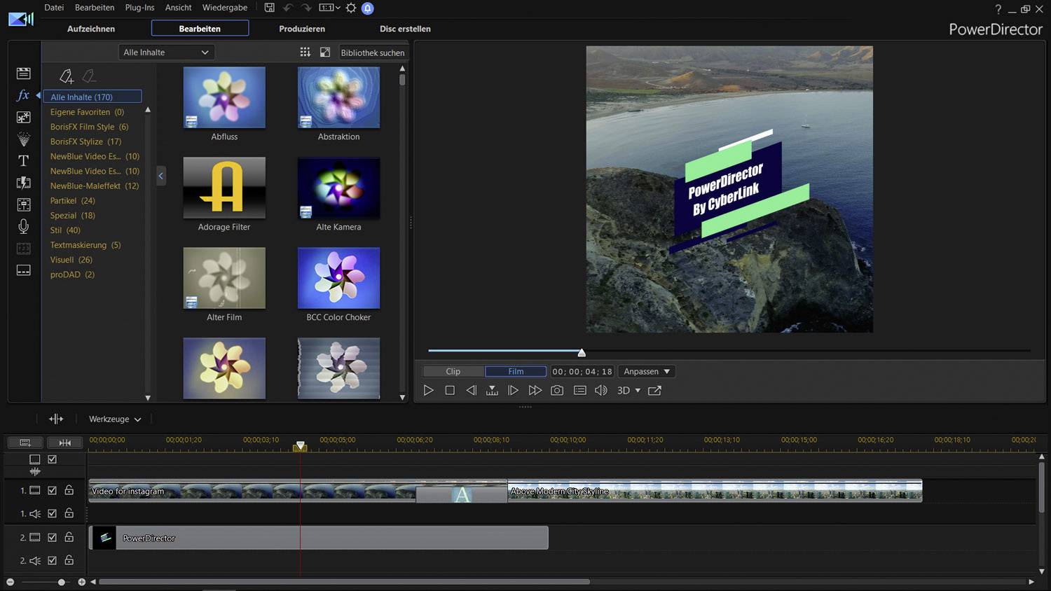Select the BCC Color Choker effect thumbnail
The image size is (1051, 591).
tap(338, 278)
